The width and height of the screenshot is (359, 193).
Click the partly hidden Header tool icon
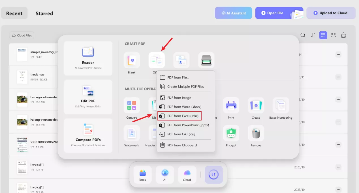pos(153,133)
